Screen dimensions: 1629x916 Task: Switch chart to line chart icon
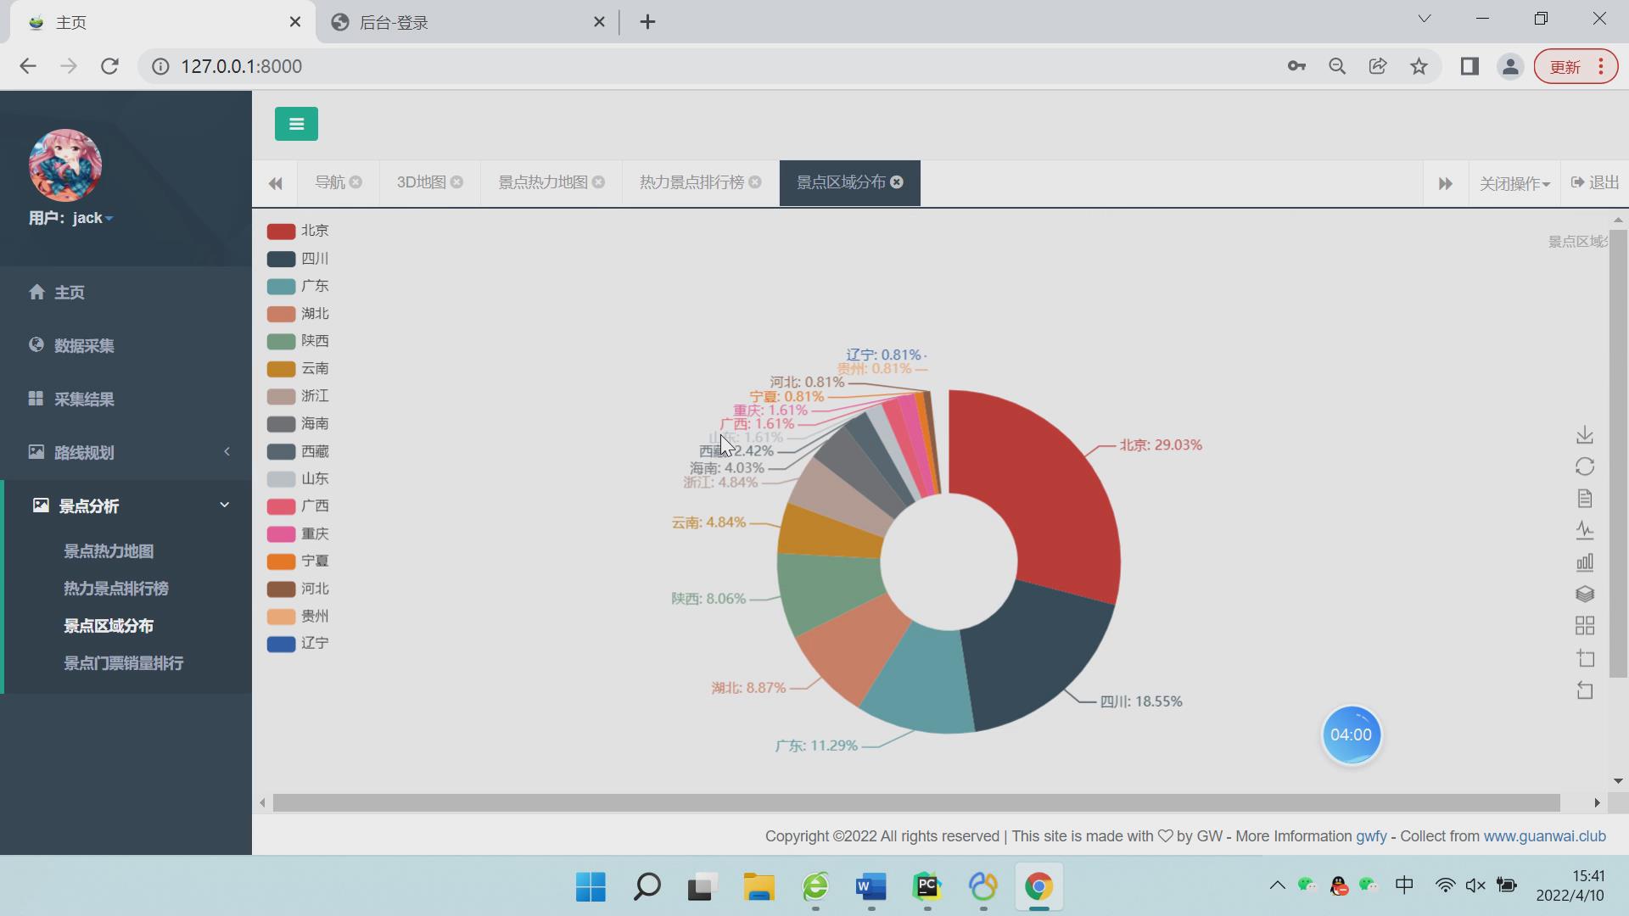pos(1584,531)
